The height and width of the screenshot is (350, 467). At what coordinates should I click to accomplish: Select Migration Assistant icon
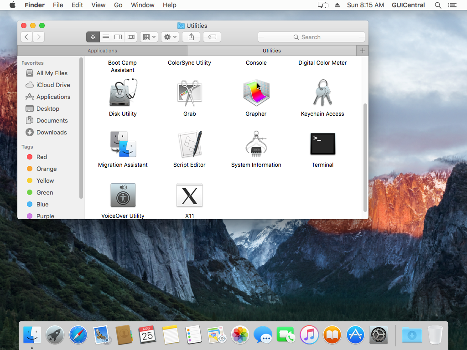click(123, 144)
